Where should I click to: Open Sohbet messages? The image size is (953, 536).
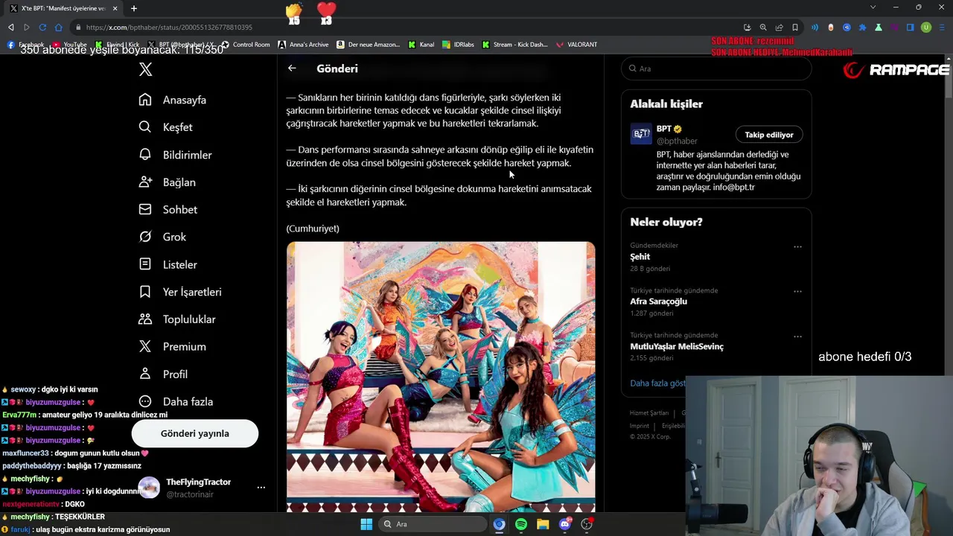(x=168, y=210)
